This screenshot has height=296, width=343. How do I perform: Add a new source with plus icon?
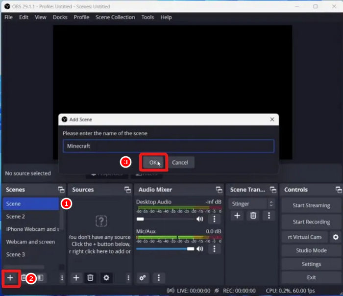pos(76,277)
